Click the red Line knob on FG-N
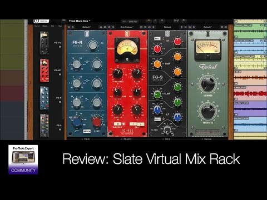267x200 pixels. click(96, 122)
